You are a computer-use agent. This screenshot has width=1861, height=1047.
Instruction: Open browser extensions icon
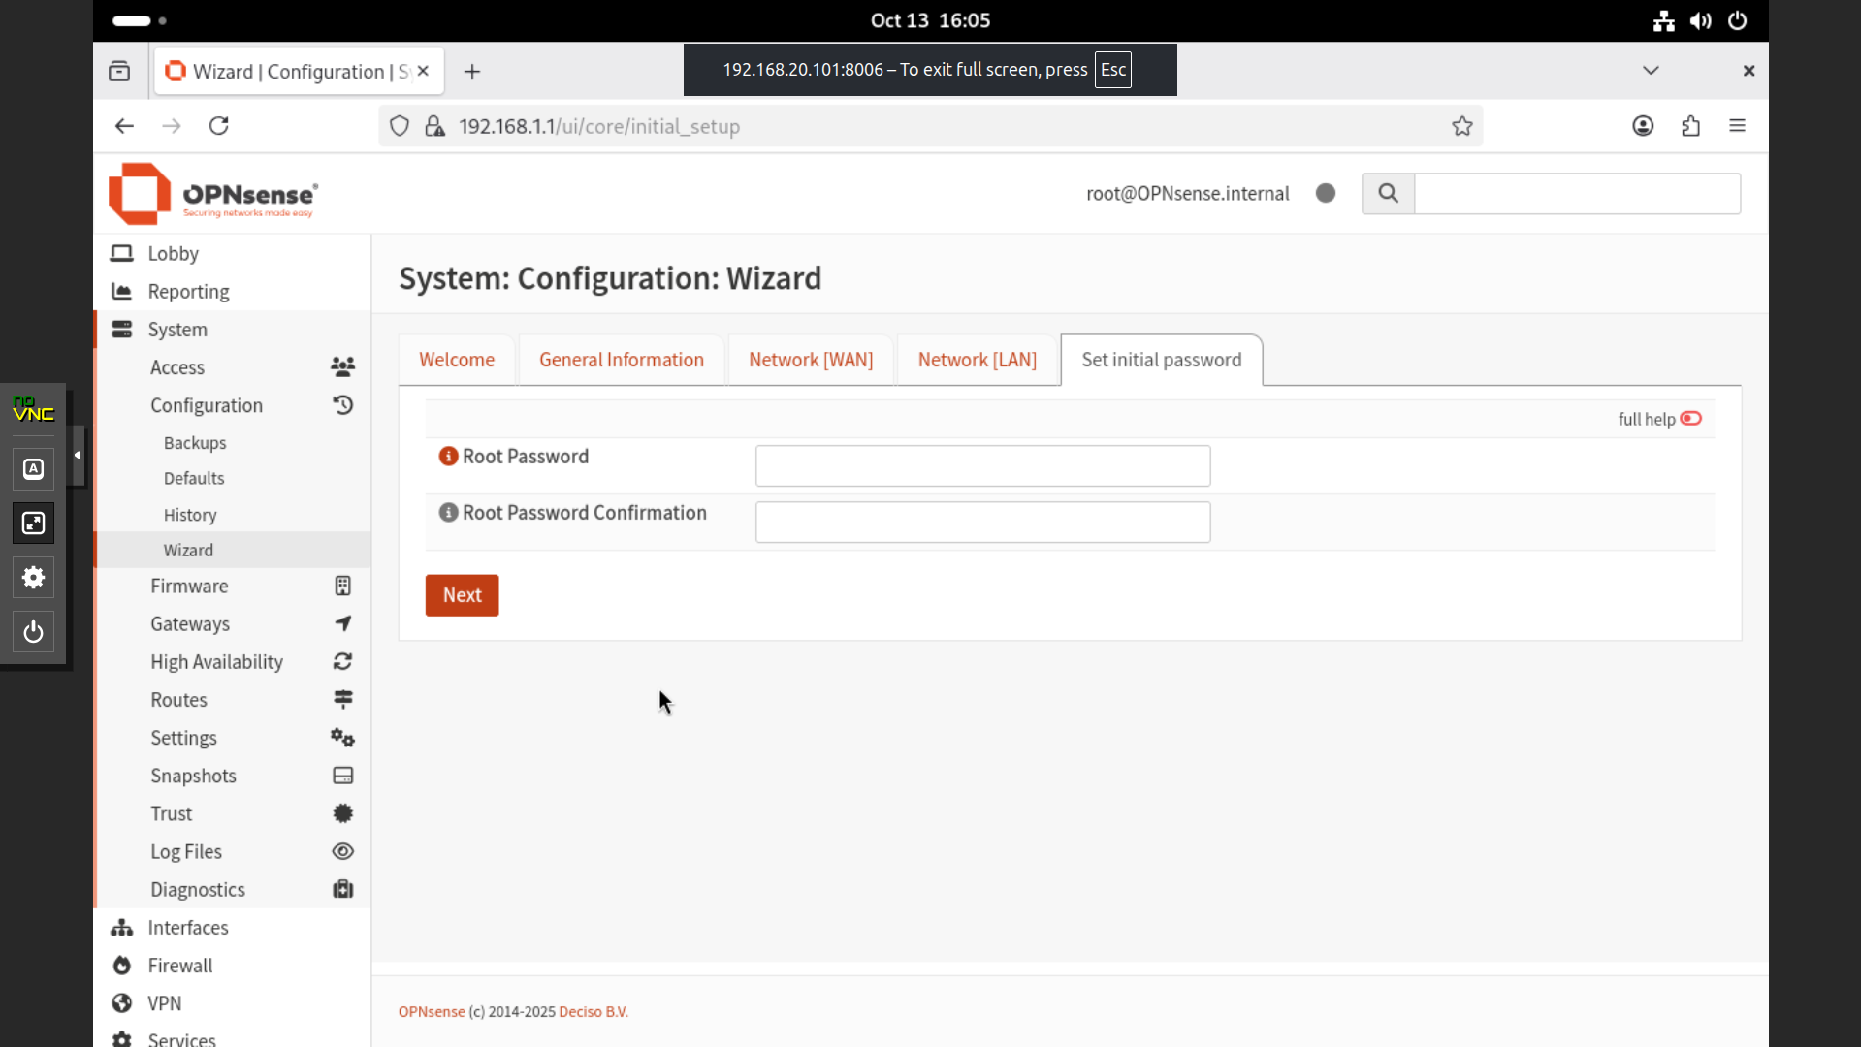1690,126
